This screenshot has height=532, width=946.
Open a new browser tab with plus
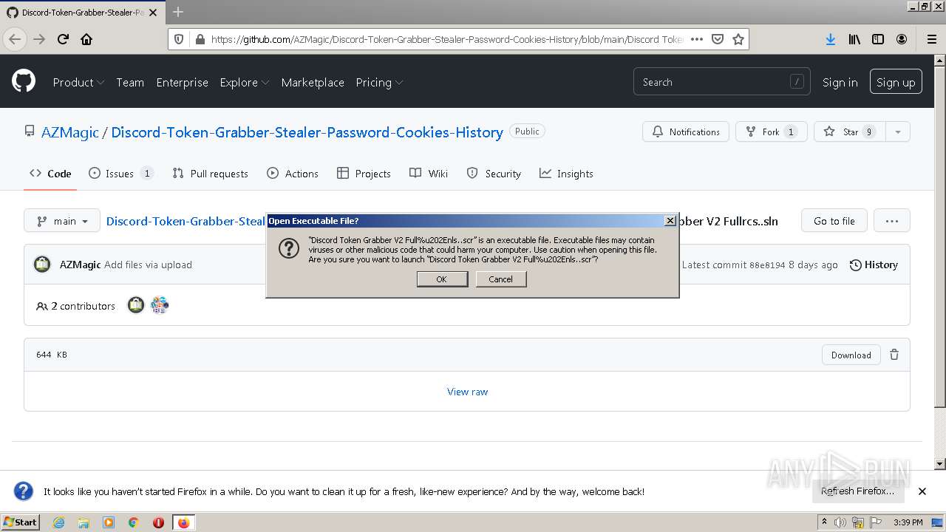[x=177, y=12]
